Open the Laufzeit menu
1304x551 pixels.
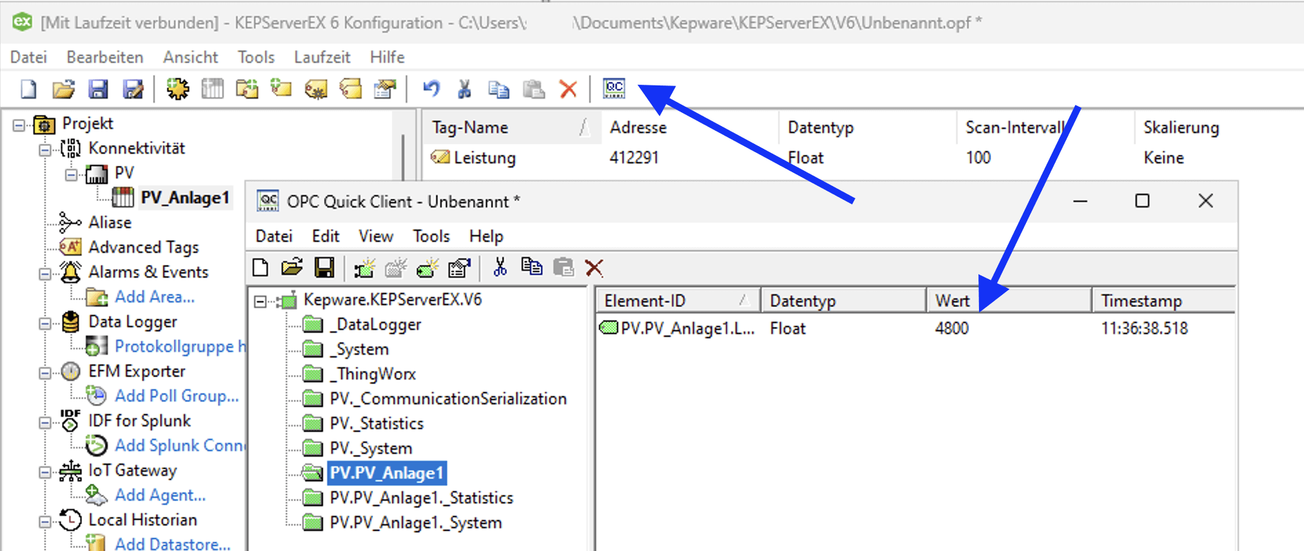pos(322,57)
